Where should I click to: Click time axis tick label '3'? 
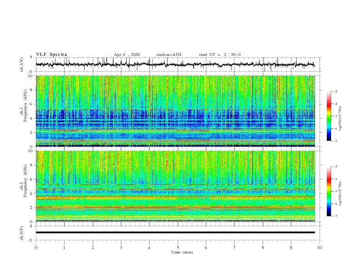(121, 248)
